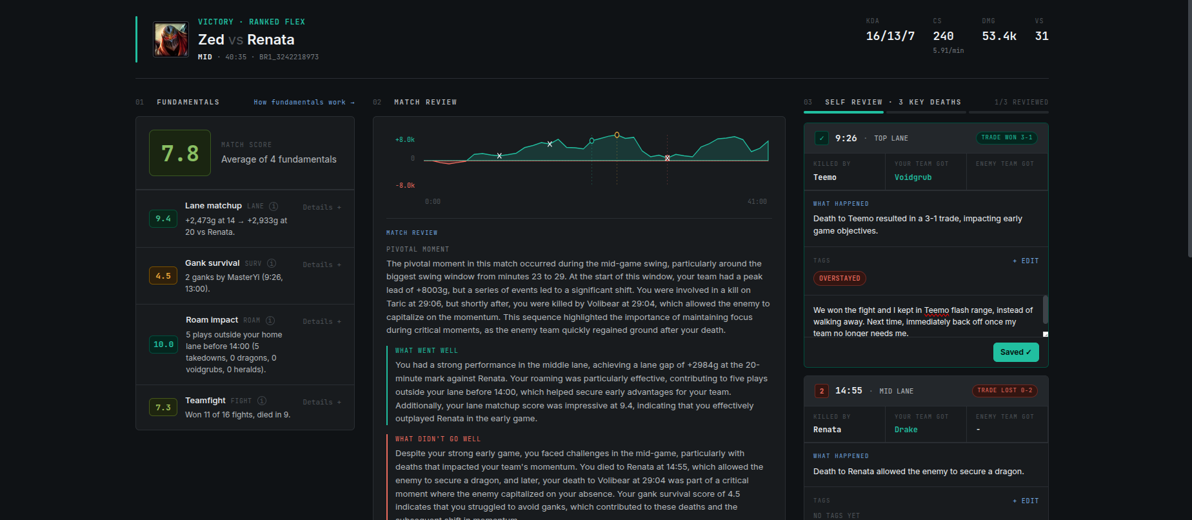Image resolution: width=1192 pixels, height=520 pixels.
Task: Open the Gank survival info icon
Action: 272,263
